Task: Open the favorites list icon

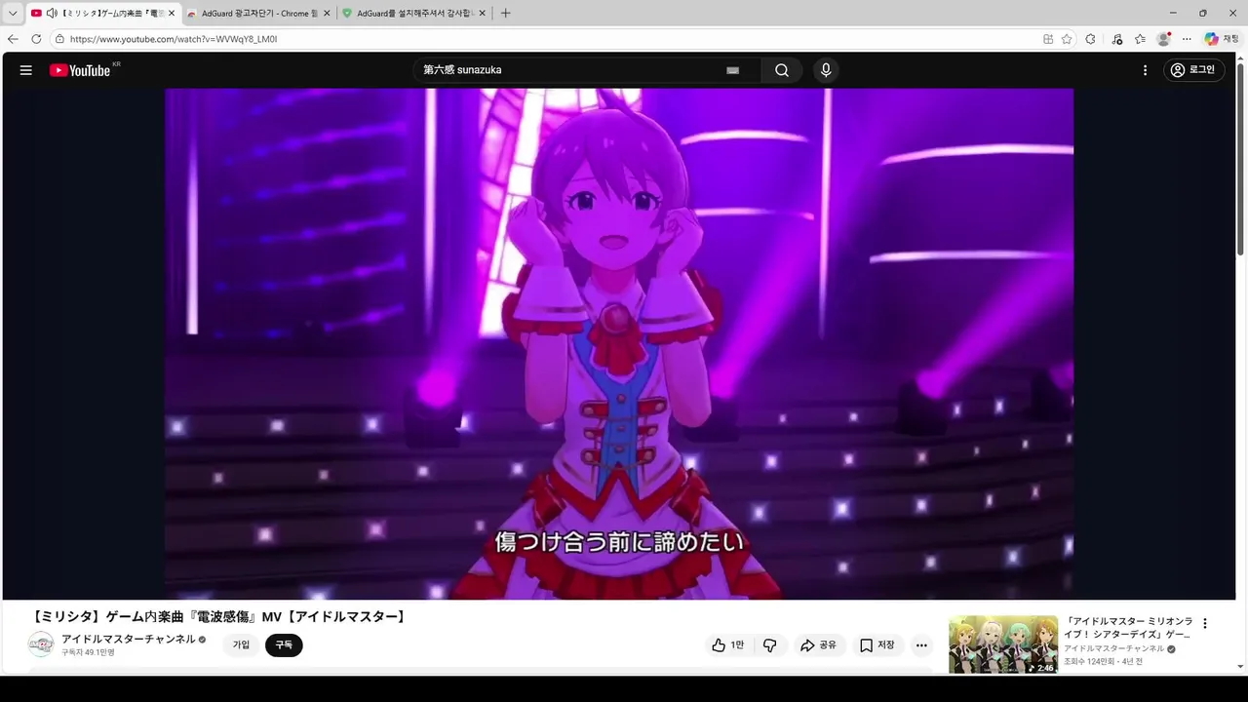Action: point(1140,39)
